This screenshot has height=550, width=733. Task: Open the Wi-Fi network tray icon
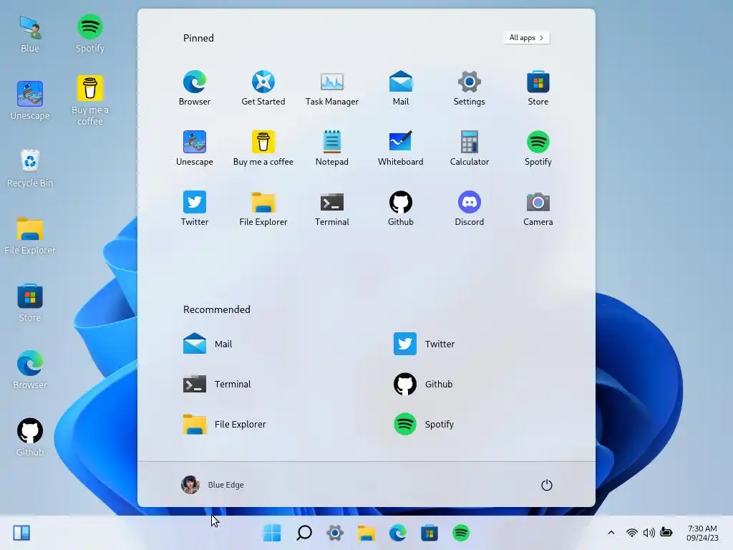pos(631,533)
